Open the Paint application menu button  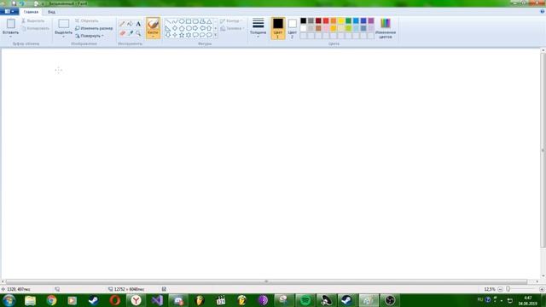tap(9, 11)
